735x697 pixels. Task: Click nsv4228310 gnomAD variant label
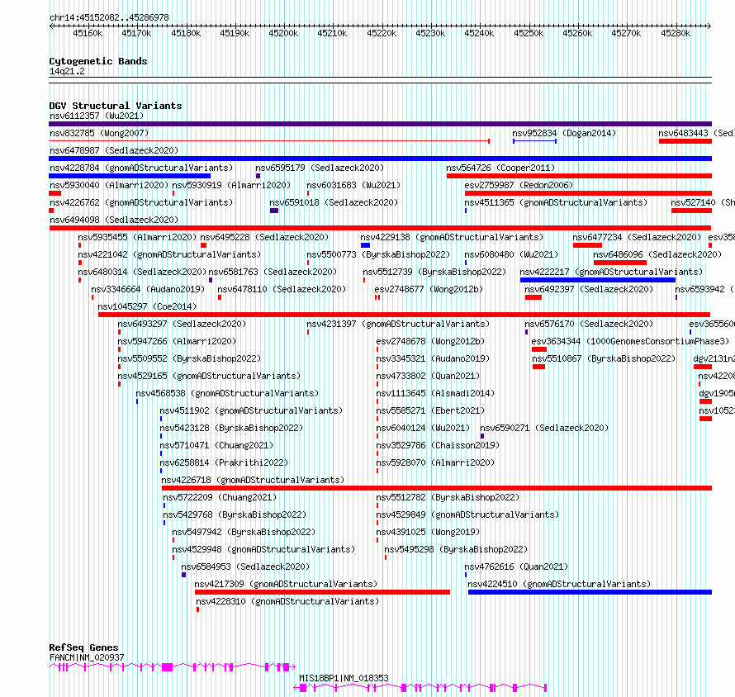tap(287, 601)
